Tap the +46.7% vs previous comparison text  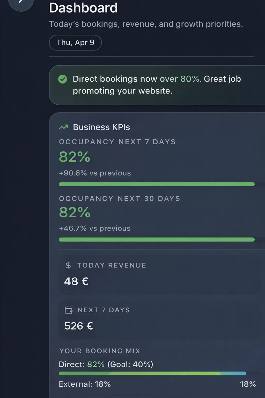pyautogui.click(x=95, y=228)
